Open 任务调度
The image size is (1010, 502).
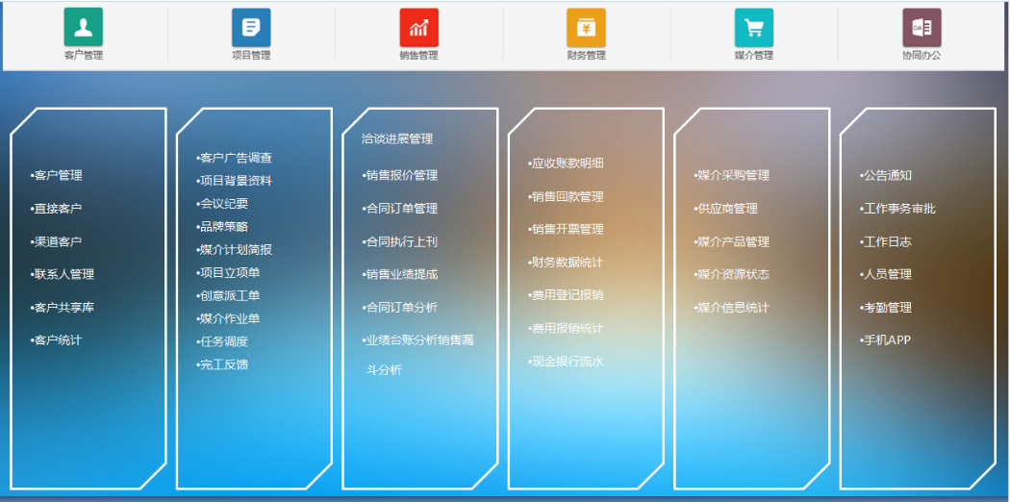[221, 341]
